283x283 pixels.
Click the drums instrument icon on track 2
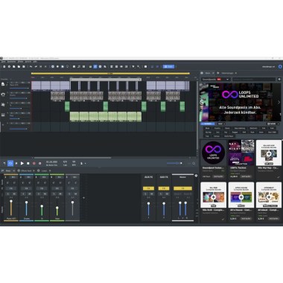coord(3,95)
